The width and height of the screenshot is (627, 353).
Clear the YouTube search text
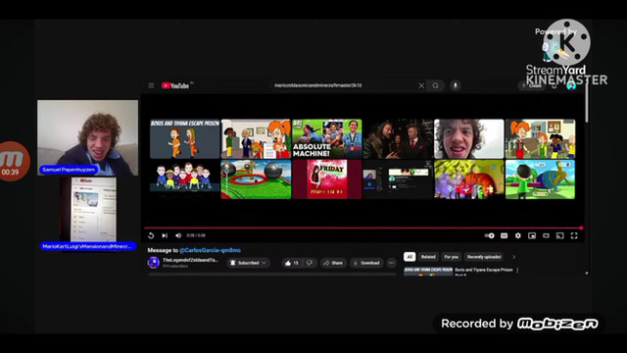[421, 85]
